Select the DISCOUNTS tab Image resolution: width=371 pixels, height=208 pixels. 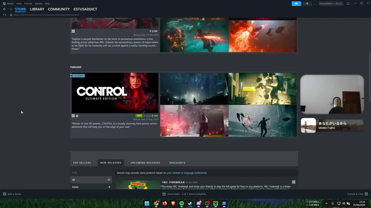point(177,163)
